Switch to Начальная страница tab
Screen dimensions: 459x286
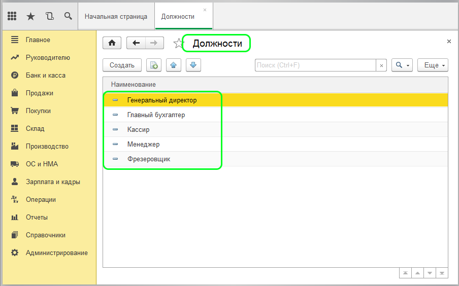click(116, 16)
